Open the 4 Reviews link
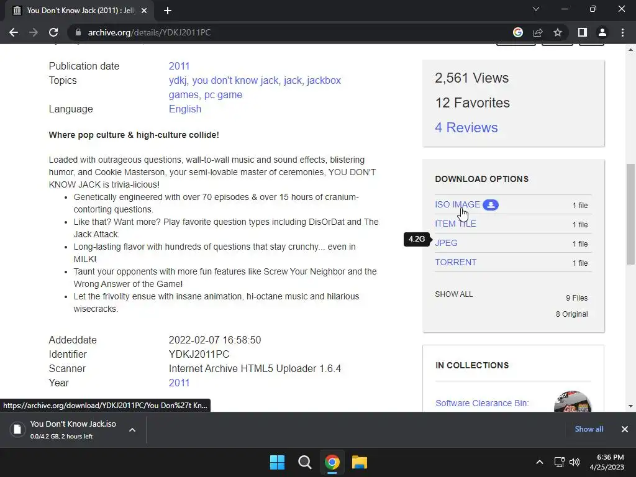The width and height of the screenshot is (636, 477). click(x=466, y=128)
